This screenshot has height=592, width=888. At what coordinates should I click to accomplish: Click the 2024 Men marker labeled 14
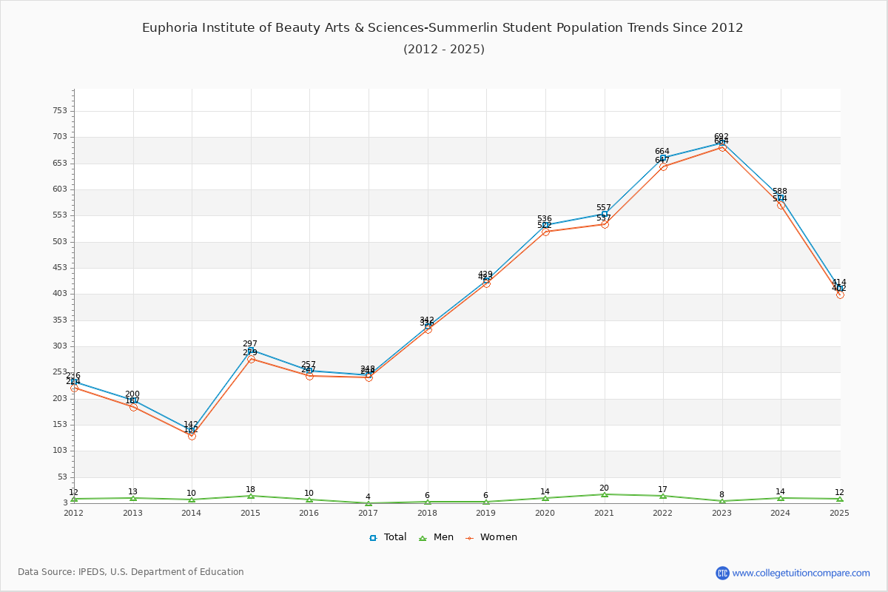(x=781, y=498)
